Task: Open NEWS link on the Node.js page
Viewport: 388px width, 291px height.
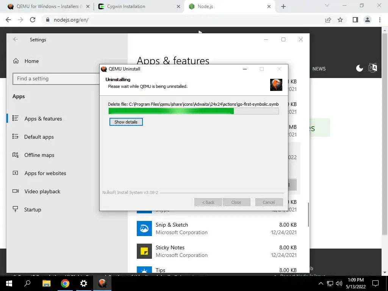Action: [319, 69]
